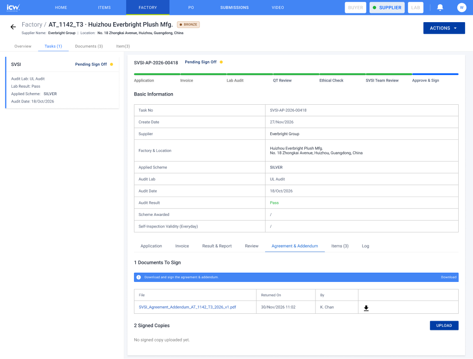Click the Approve & Sign progress step
This screenshot has height=359, width=473.
tap(425, 80)
